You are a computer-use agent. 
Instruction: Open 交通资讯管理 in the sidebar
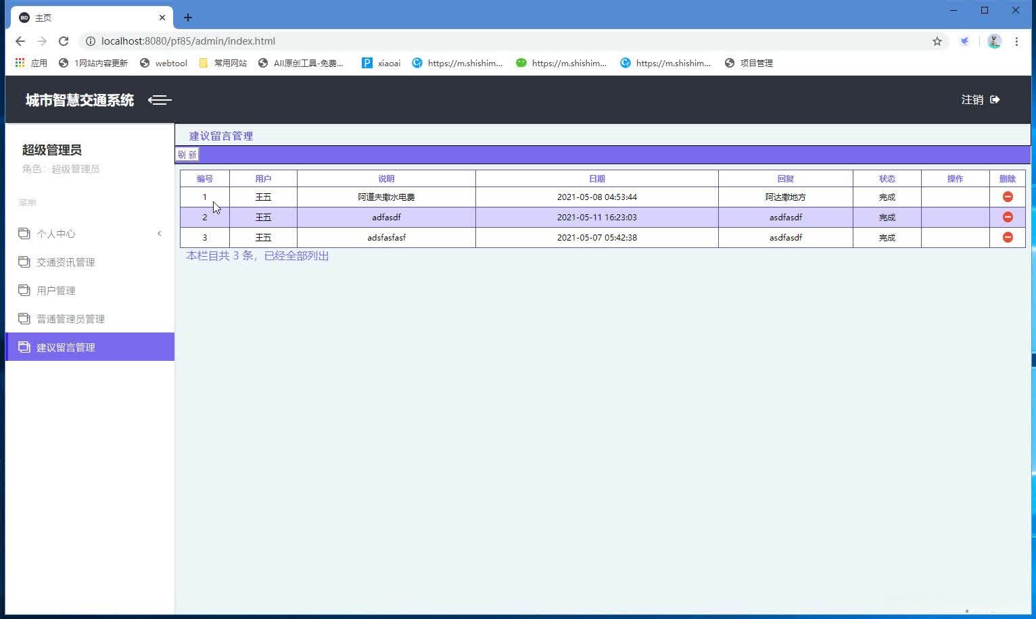click(x=90, y=262)
